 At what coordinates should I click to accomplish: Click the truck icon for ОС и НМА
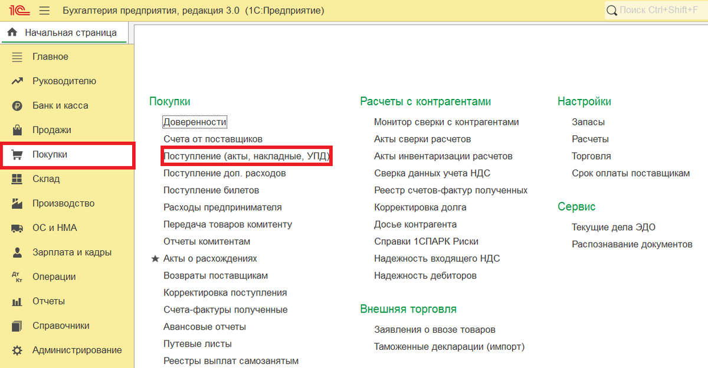point(17,228)
